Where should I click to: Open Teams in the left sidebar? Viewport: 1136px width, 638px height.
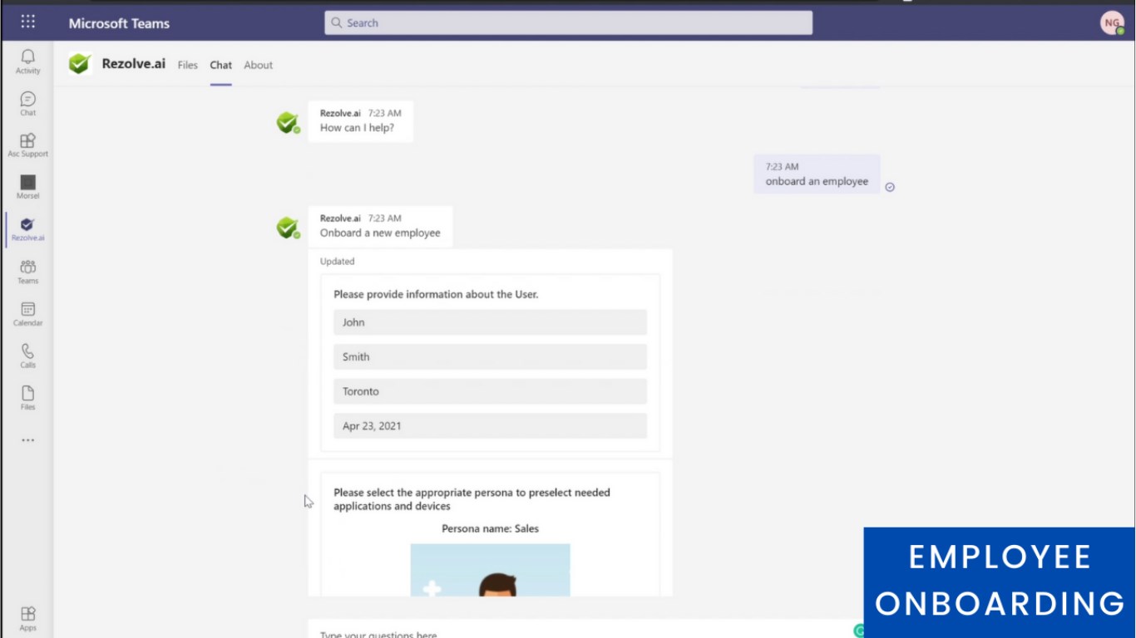click(27, 271)
